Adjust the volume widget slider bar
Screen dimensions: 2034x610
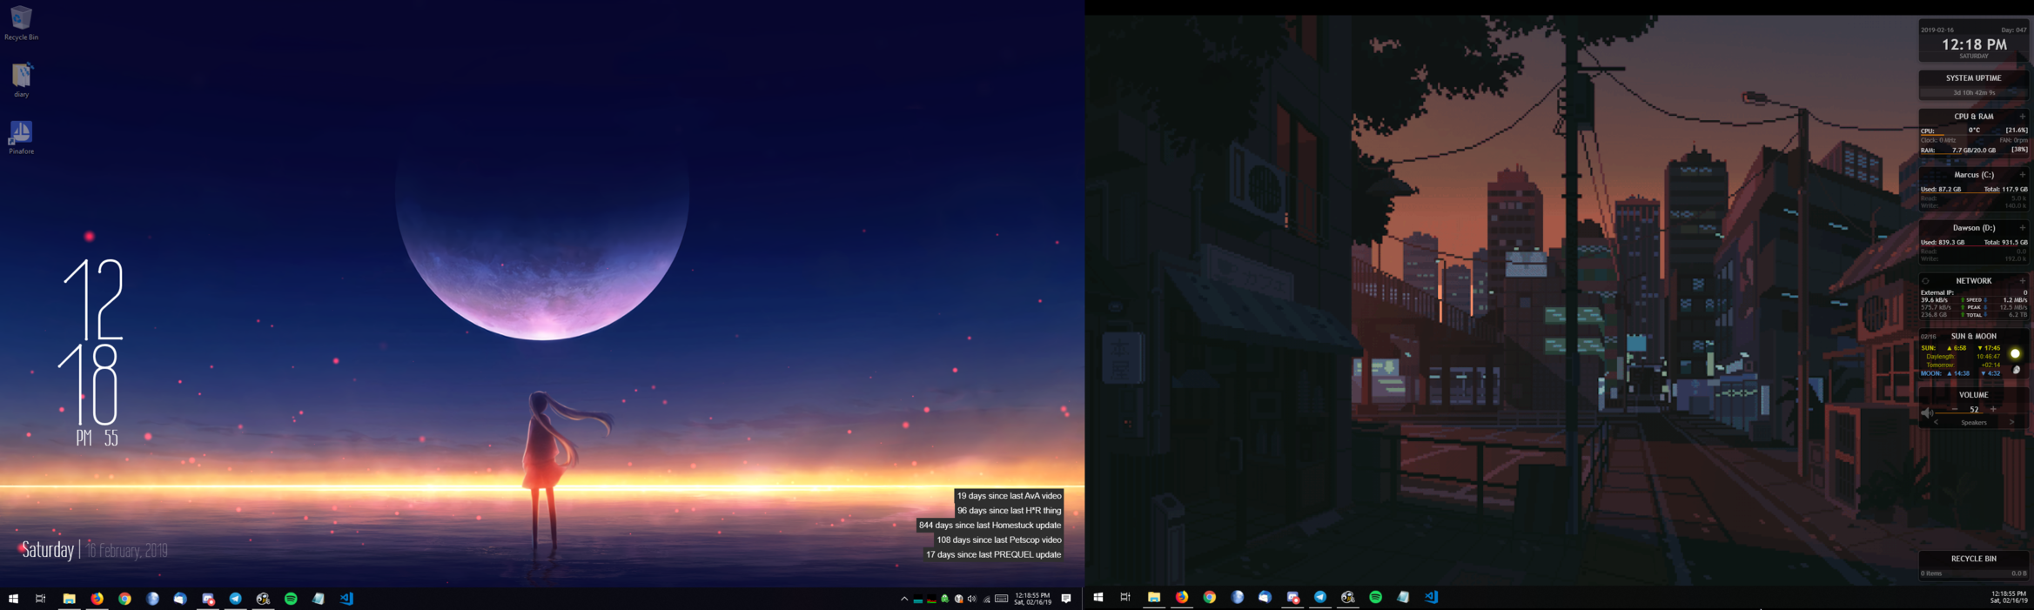[1980, 414]
